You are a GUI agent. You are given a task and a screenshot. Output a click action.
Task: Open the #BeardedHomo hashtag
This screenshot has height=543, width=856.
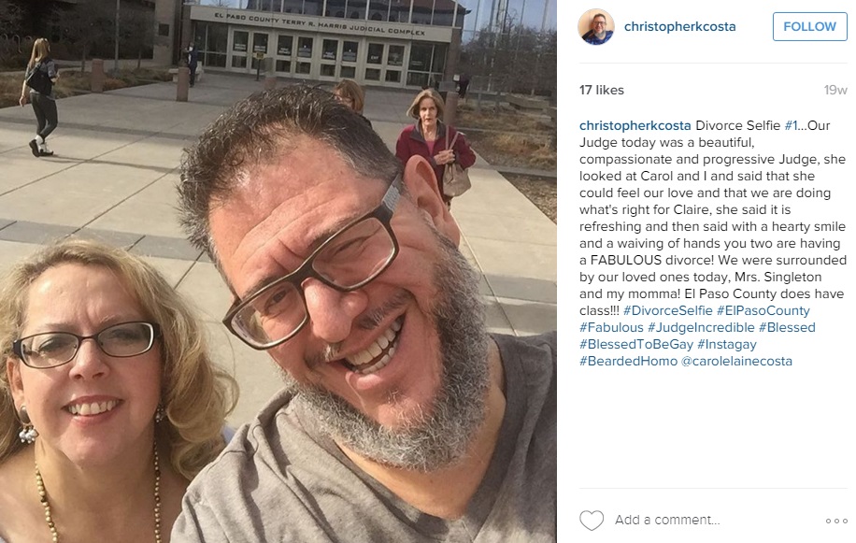pyautogui.click(x=628, y=362)
